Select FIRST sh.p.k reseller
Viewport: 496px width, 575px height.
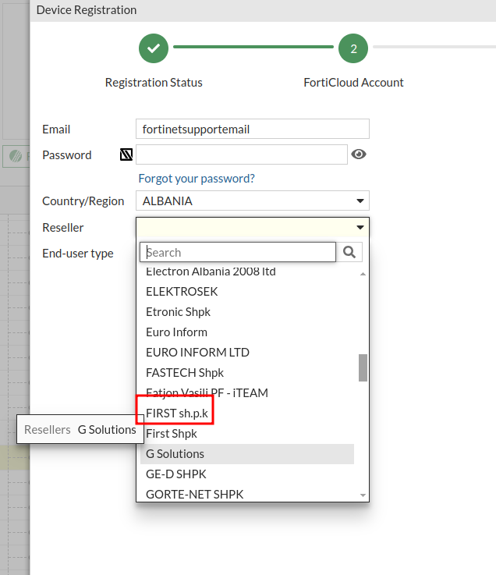coord(177,413)
